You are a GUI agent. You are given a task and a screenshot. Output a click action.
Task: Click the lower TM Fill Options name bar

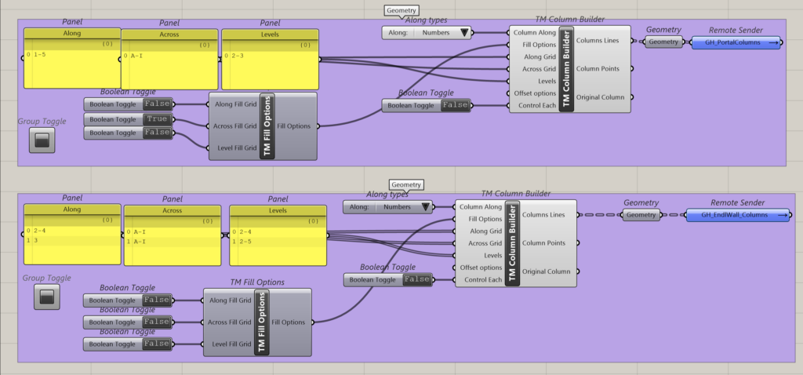pyautogui.click(x=261, y=322)
